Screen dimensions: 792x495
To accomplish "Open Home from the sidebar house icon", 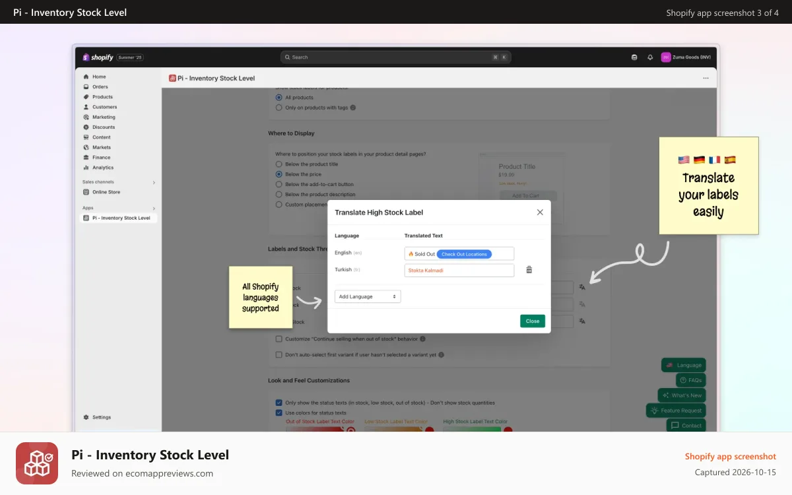I will pyautogui.click(x=86, y=77).
